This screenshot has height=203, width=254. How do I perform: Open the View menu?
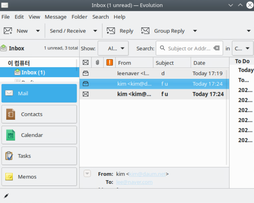pos(34,17)
